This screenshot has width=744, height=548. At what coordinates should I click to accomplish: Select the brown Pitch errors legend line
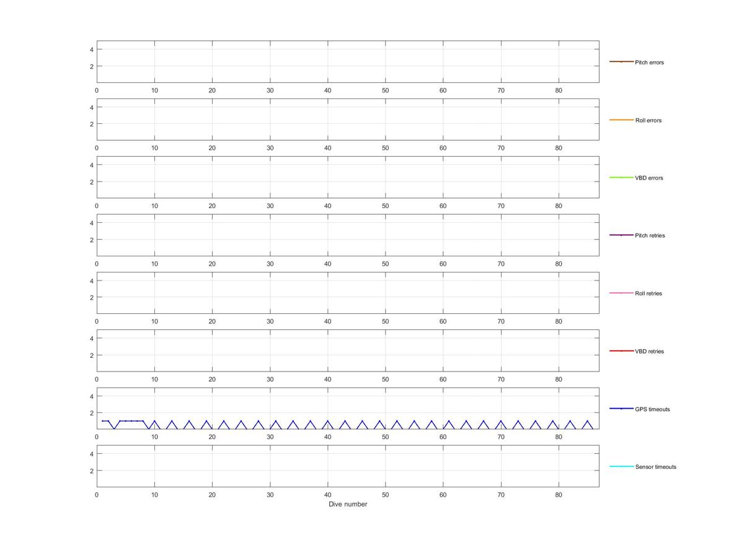pos(621,62)
